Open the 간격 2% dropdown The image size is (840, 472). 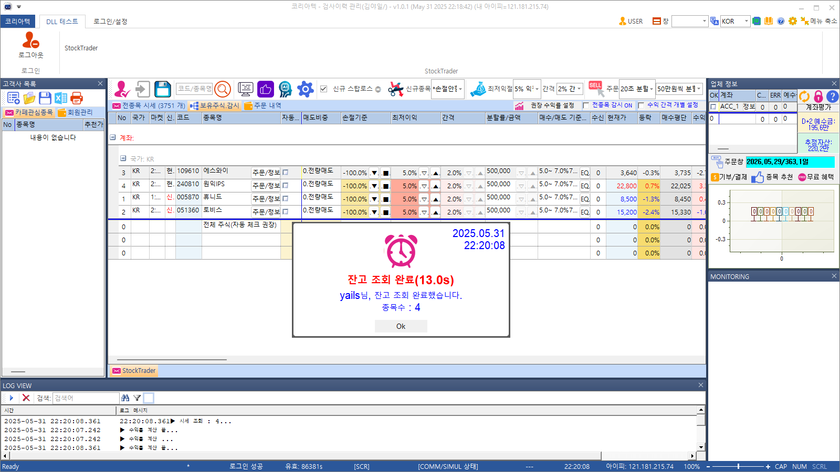click(x=570, y=89)
